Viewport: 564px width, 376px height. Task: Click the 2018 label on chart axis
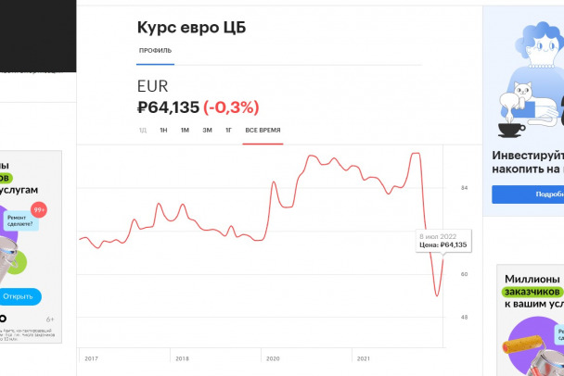coord(182,358)
